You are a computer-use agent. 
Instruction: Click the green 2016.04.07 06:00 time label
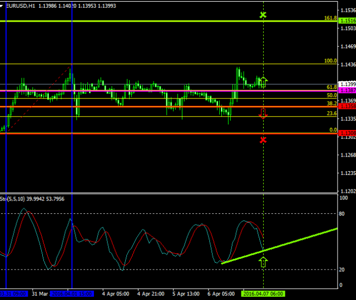coord(262,294)
